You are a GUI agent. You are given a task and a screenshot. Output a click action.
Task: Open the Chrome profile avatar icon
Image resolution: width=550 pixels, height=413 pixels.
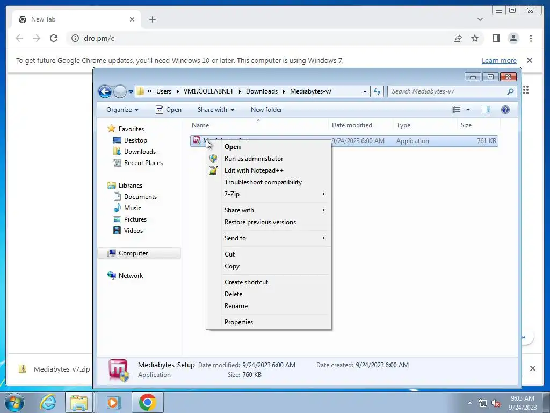(513, 38)
